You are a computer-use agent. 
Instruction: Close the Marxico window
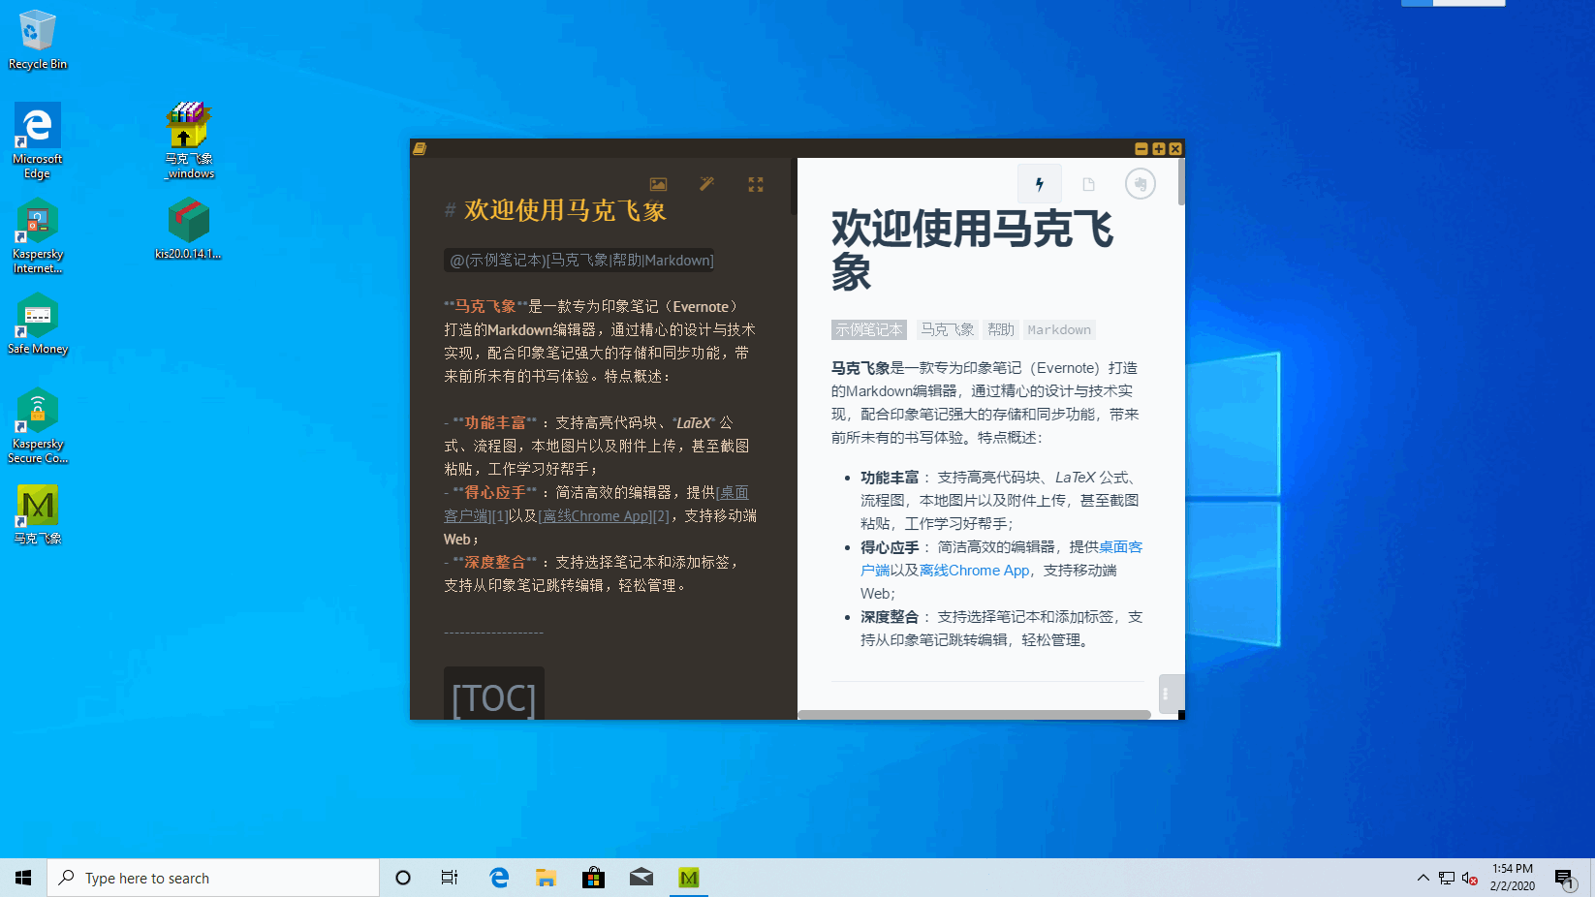click(x=1175, y=148)
